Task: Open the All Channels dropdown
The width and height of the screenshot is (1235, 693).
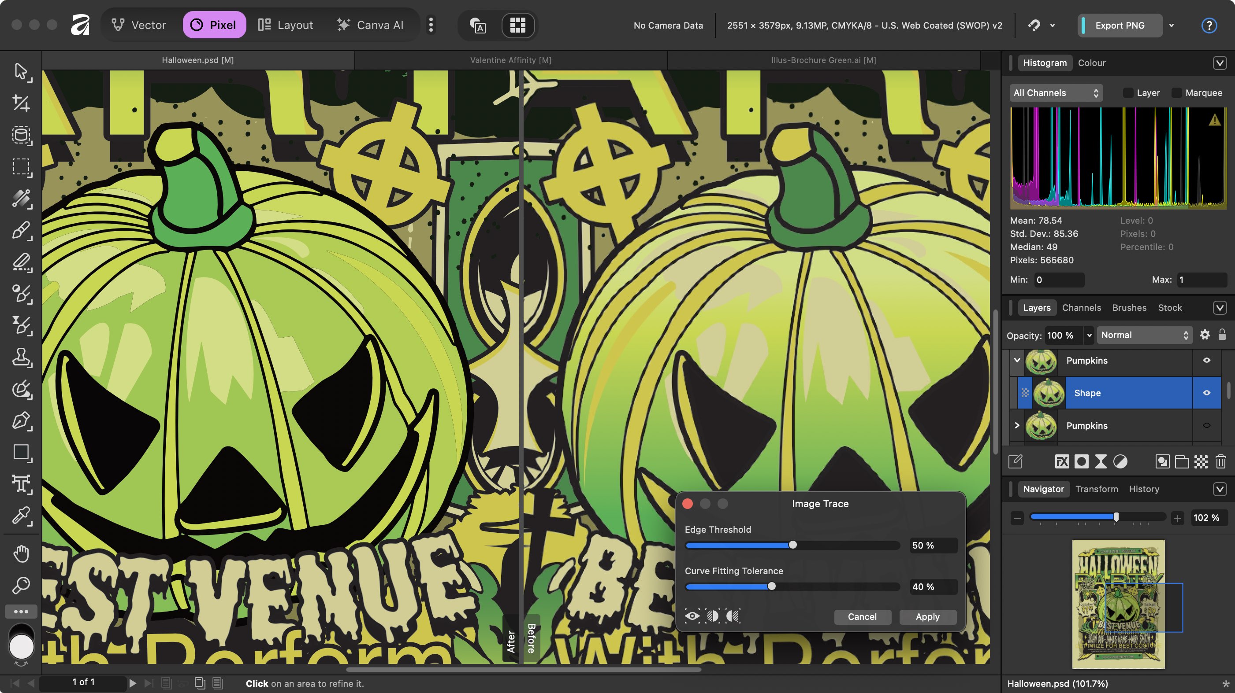Action: click(x=1055, y=93)
